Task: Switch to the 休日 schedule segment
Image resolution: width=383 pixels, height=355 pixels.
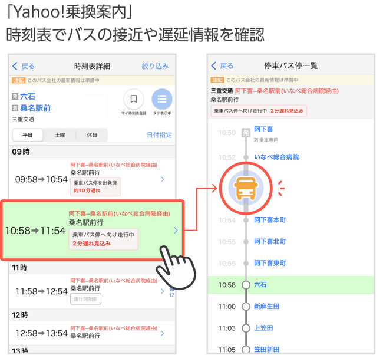Action: click(91, 135)
